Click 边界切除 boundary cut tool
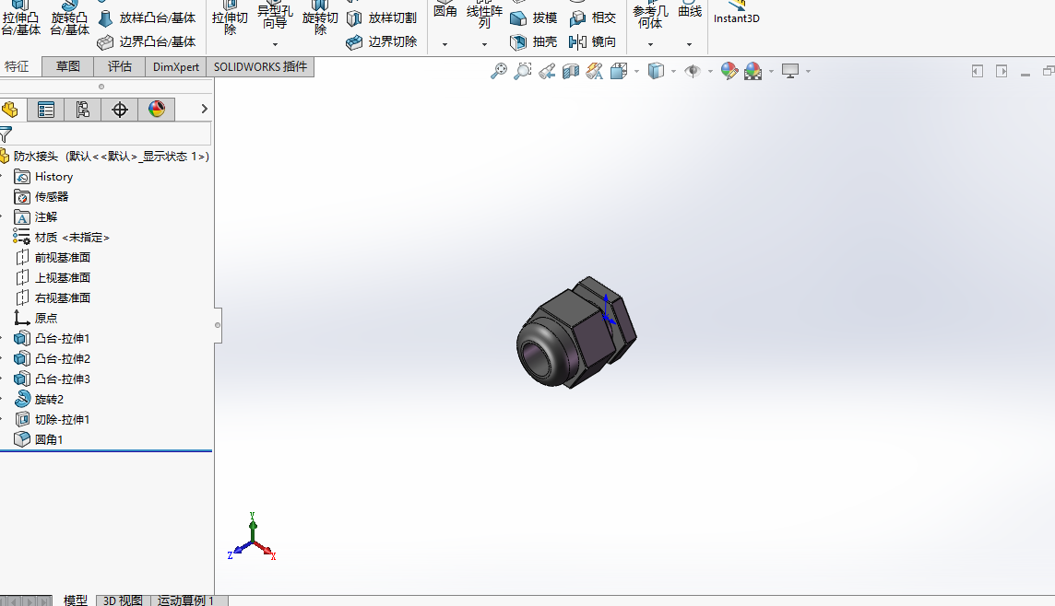The width and height of the screenshot is (1055, 606). click(x=382, y=41)
